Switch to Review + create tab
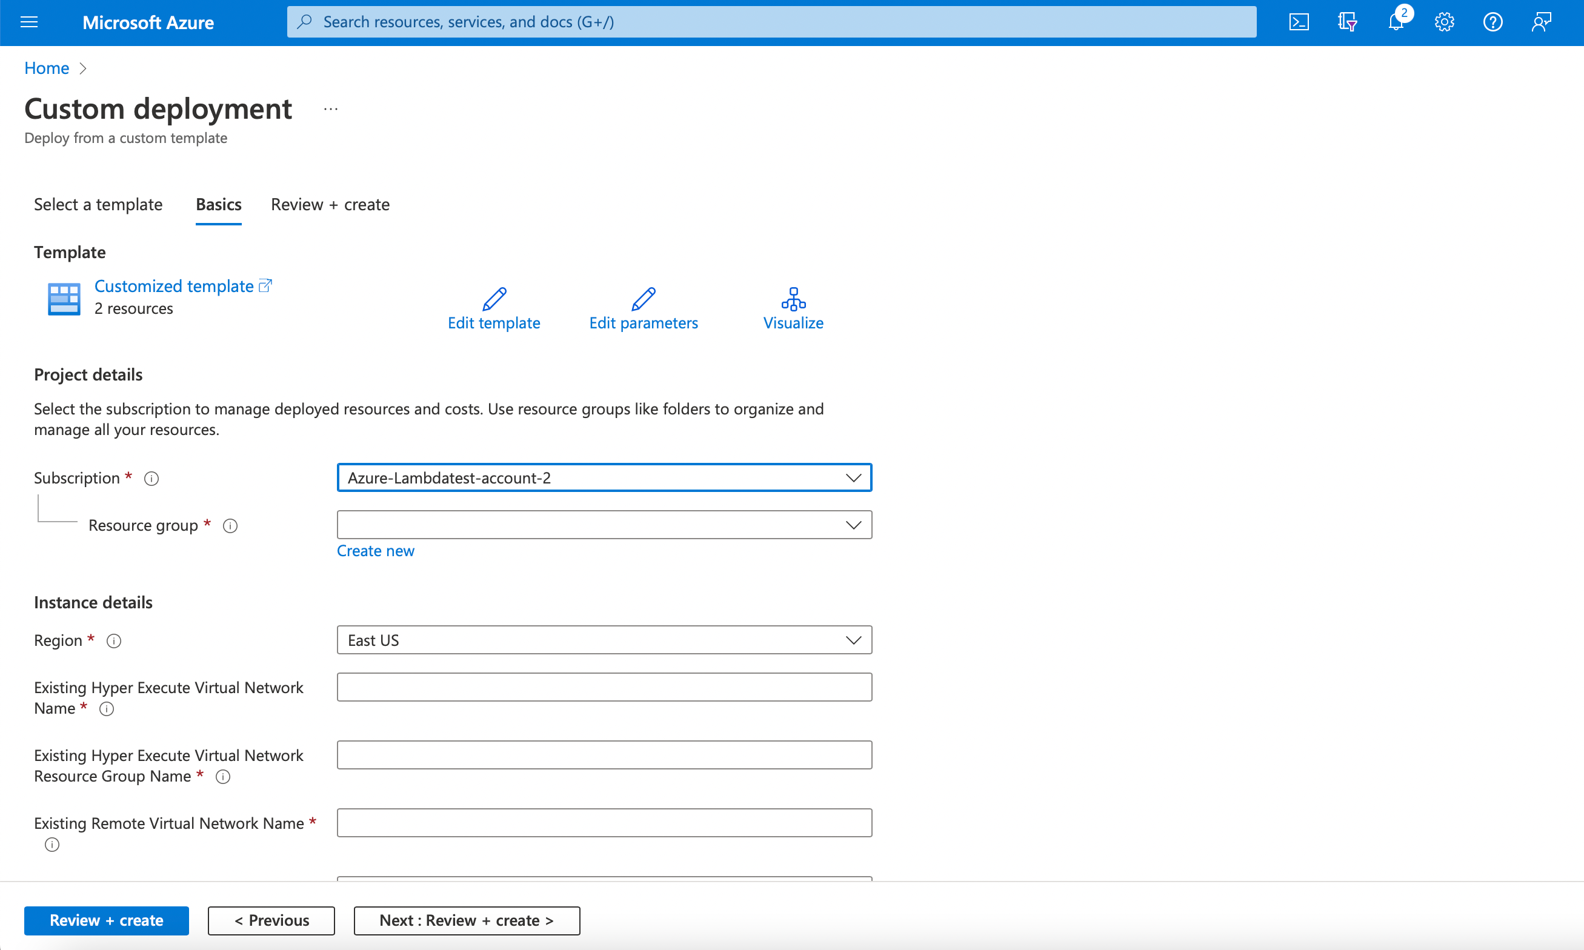 point(330,204)
